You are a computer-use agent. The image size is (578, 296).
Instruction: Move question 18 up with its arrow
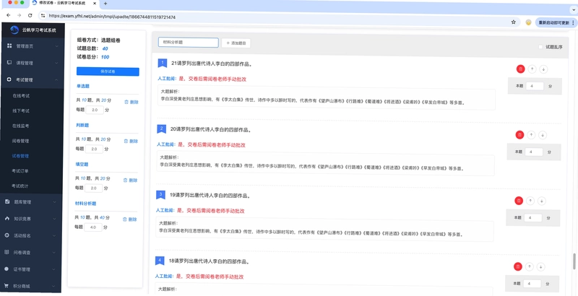[x=530, y=266]
